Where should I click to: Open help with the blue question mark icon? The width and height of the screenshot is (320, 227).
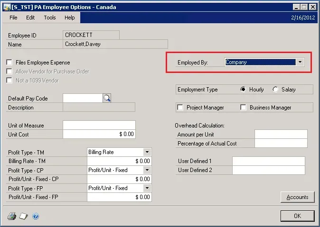(36, 216)
